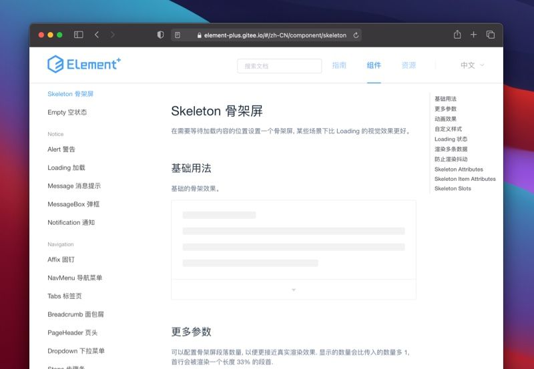Click the Navigation group label in sidebar

pyautogui.click(x=61, y=244)
